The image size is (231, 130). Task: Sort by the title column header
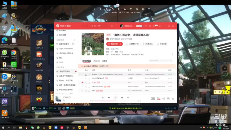click(93, 70)
